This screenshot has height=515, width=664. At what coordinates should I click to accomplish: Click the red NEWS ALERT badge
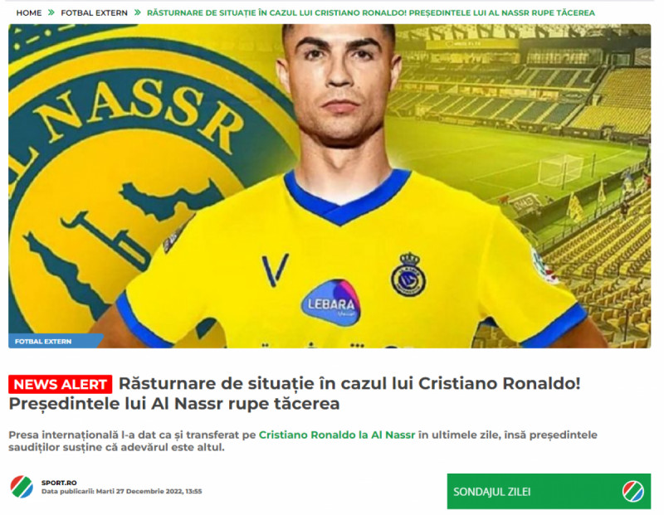pos(60,384)
